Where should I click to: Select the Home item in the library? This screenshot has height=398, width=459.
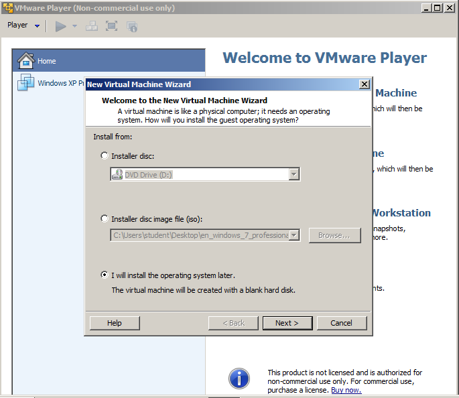pyautogui.click(x=109, y=60)
